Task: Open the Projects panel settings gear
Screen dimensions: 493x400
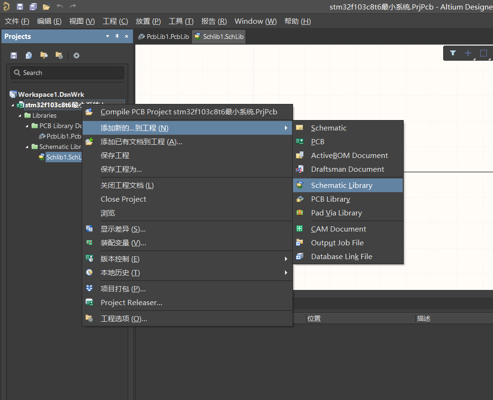Action: [x=76, y=56]
